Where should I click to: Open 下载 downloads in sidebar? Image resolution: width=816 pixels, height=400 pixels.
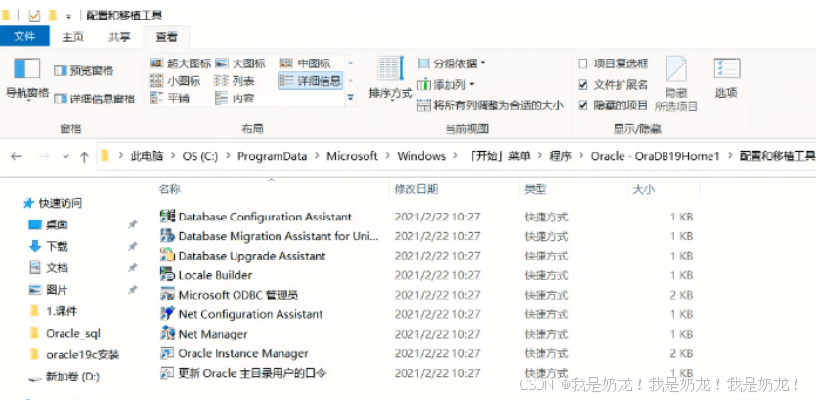(x=57, y=246)
